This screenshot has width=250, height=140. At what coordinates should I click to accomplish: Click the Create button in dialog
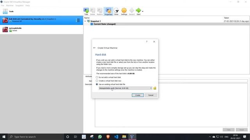coord(137,95)
